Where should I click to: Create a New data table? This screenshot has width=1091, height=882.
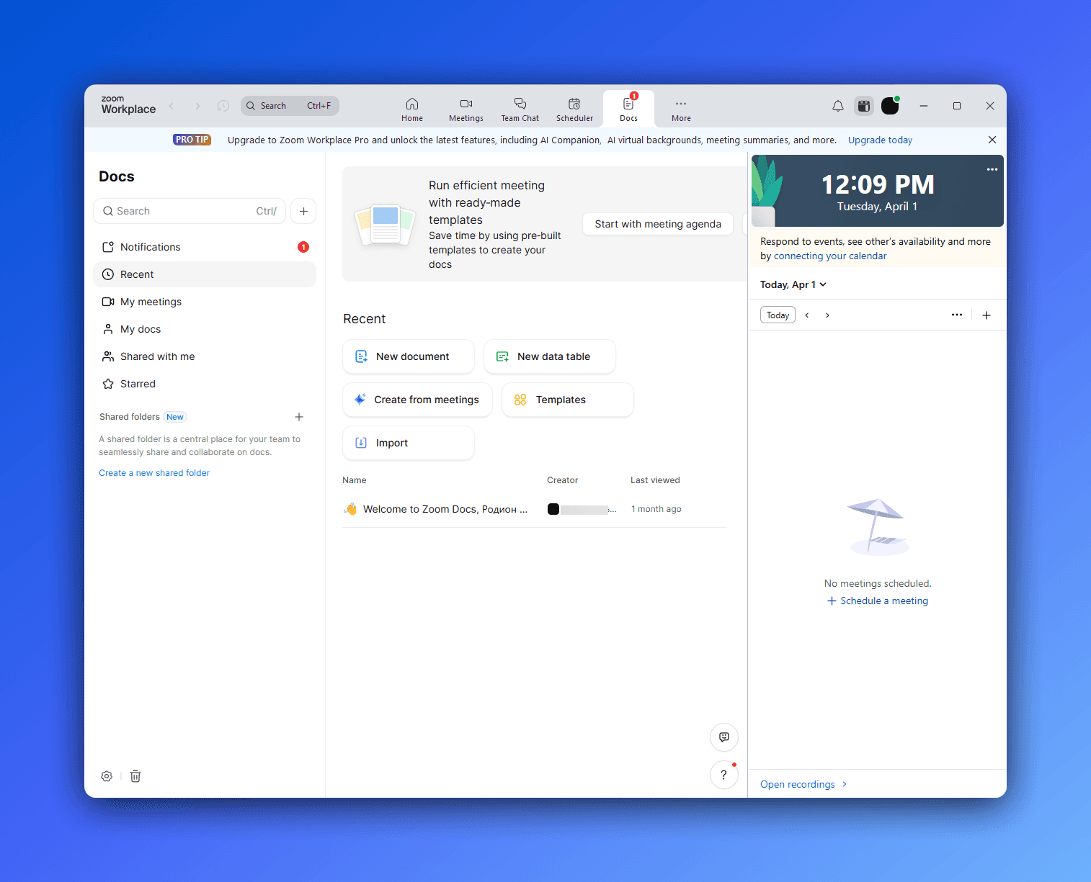point(550,356)
